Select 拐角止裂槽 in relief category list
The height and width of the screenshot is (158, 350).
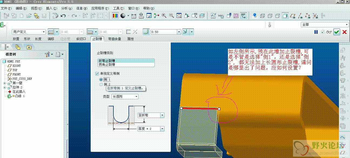tap(126, 65)
